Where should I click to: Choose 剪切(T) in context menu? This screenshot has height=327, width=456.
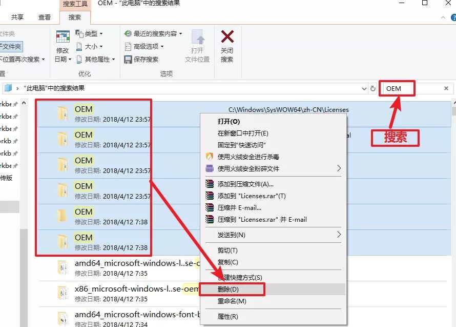coord(274,251)
